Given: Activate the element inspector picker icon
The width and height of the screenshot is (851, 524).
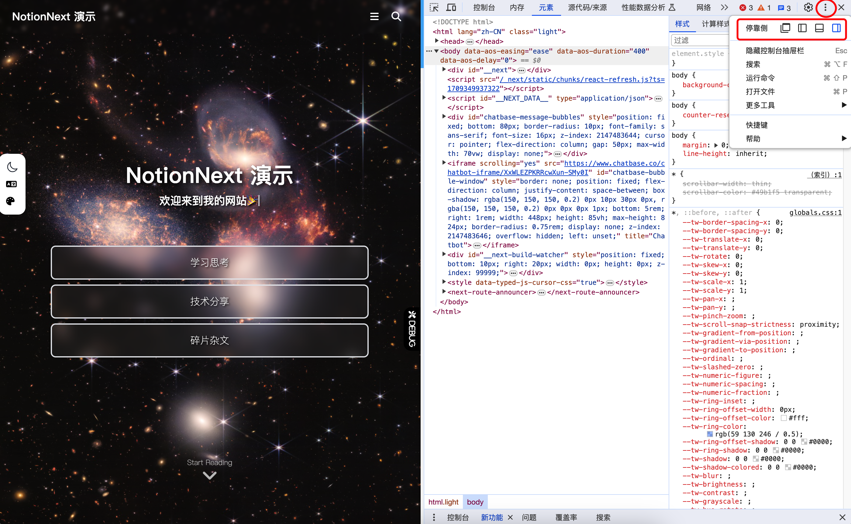Looking at the screenshot, I should (x=434, y=8).
